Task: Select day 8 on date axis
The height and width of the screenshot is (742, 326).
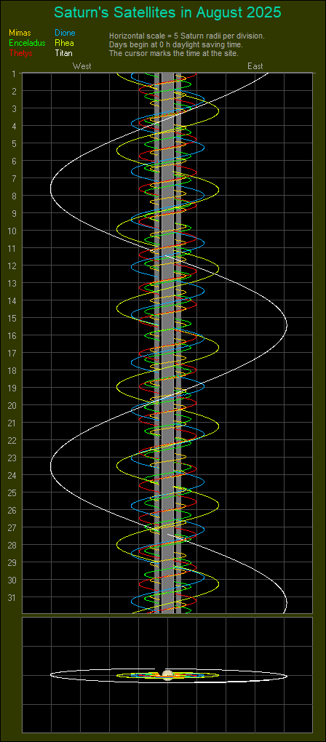Action: [x=15, y=196]
